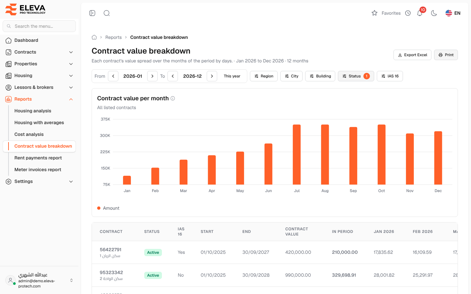Click the Properties sidebar icon
The height and width of the screenshot is (294, 471).
point(9,64)
